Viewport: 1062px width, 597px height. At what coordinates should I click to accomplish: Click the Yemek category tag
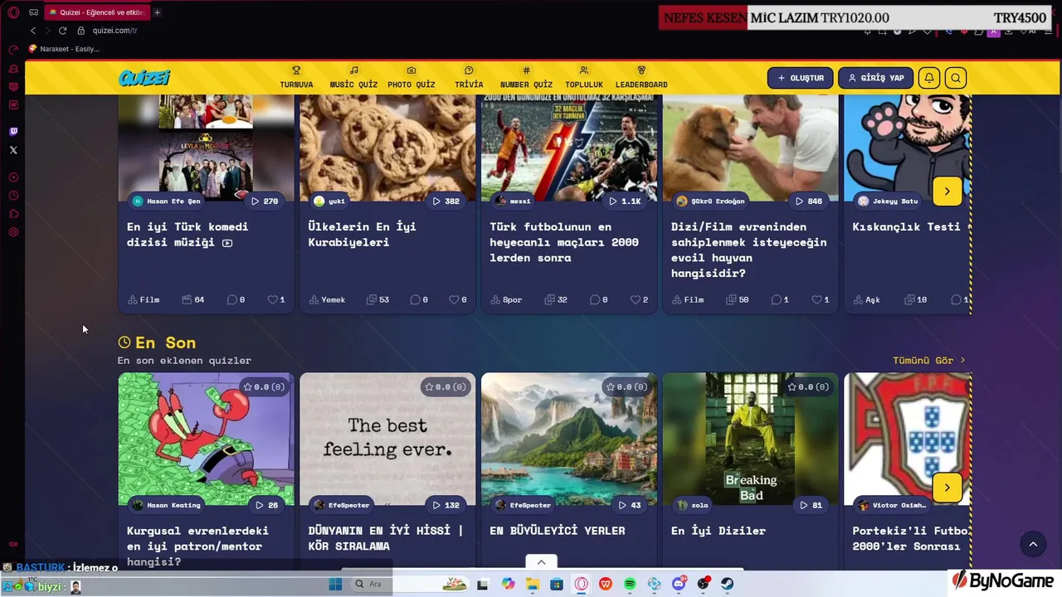pos(327,299)
